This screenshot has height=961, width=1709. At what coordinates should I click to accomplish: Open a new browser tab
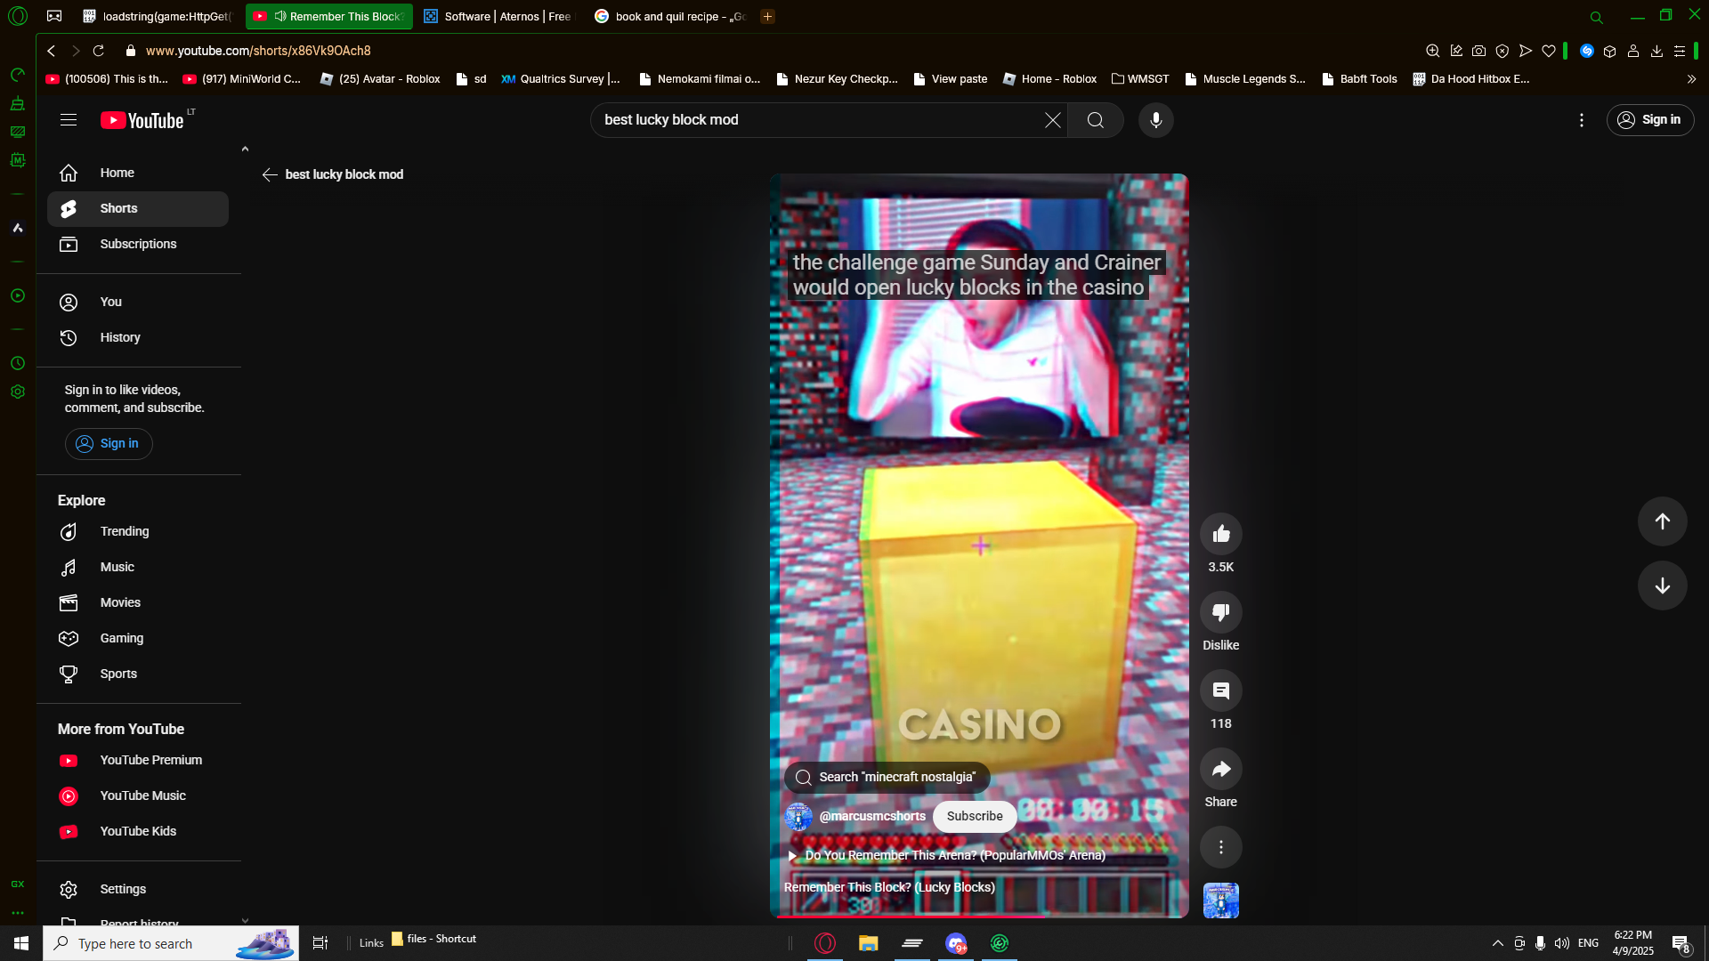point(767,16)
